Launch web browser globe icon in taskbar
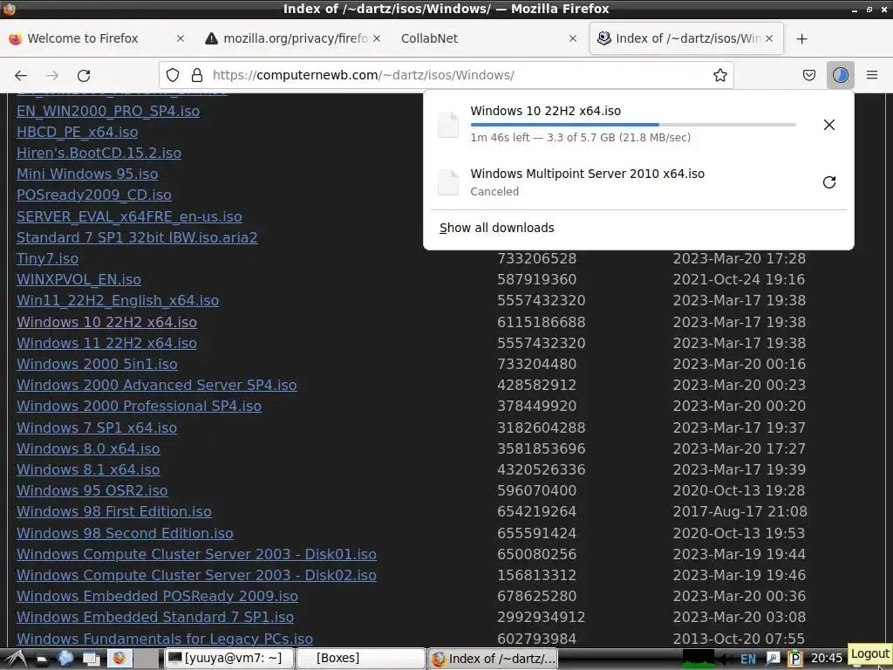Viewport: 893px width, 670px height. 65,659
